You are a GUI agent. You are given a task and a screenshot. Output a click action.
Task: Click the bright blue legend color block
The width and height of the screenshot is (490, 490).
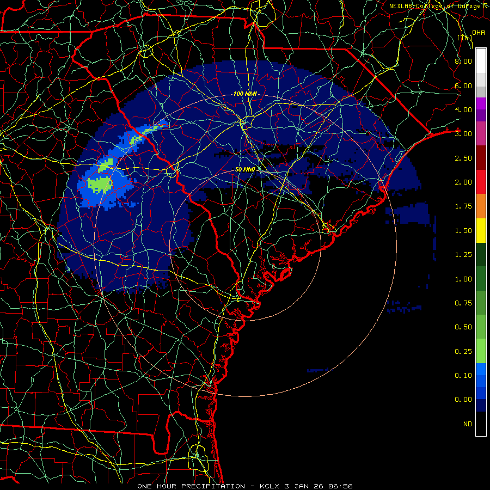coord(481,369)
